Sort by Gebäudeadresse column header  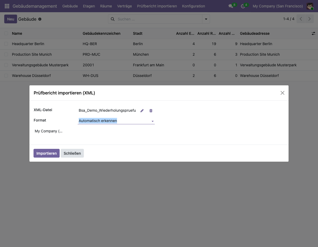[255, 33]
